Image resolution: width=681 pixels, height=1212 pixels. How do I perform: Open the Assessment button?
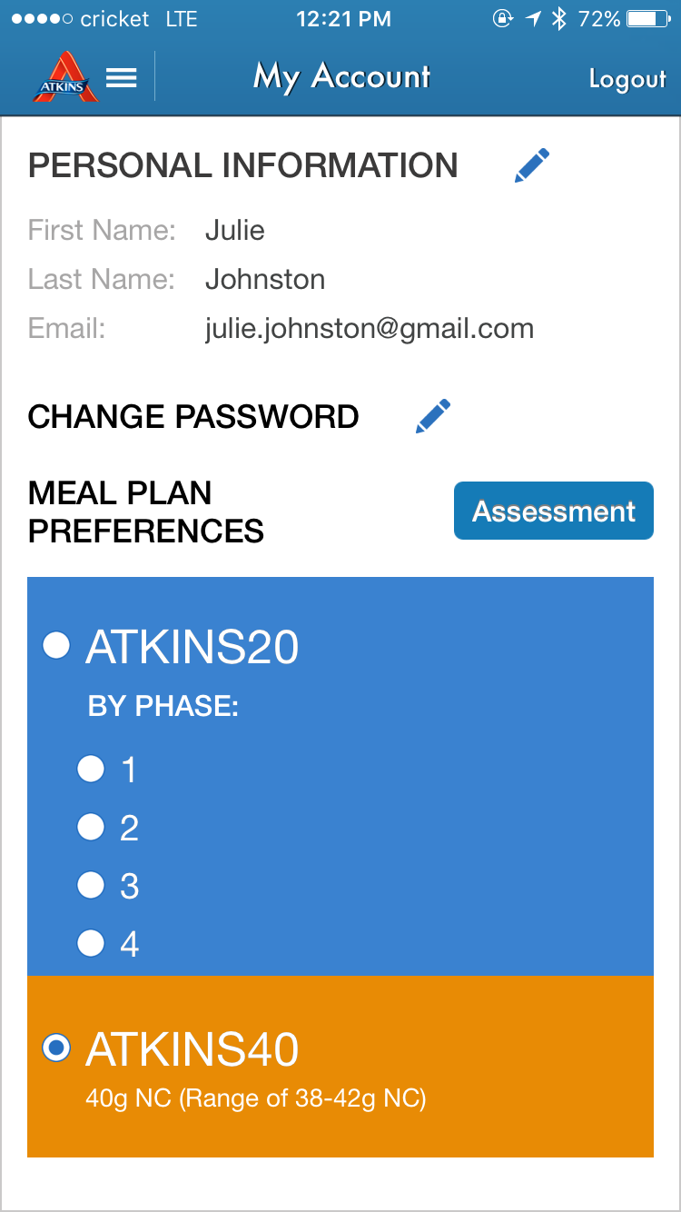553,511
